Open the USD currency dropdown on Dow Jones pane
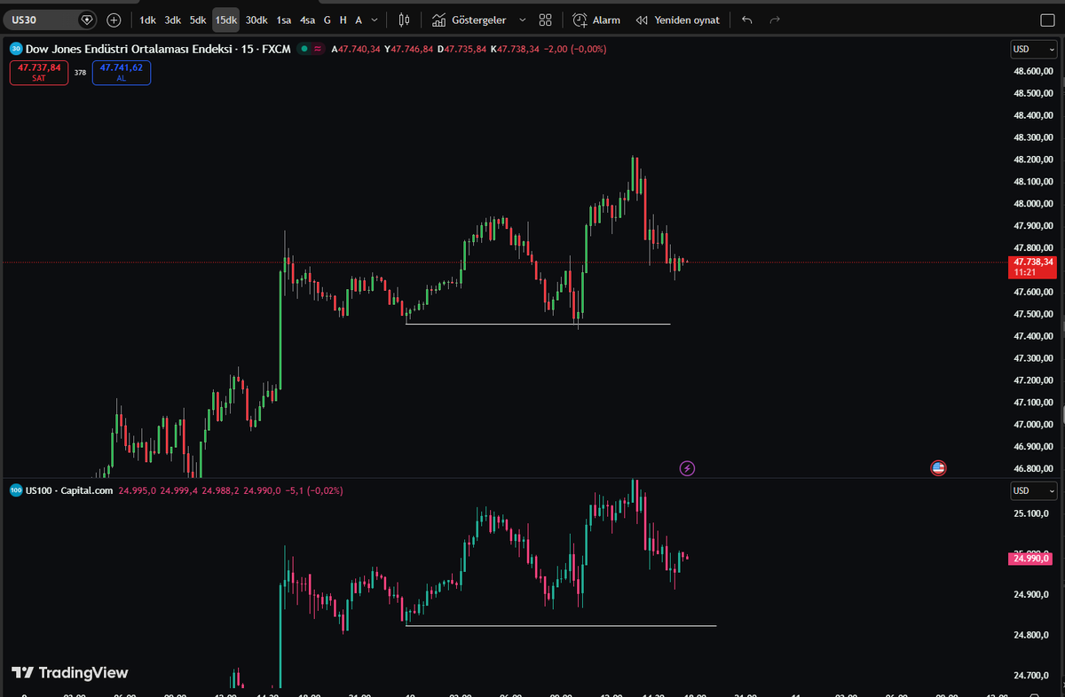1065x697 pixels. (x=1034, y=49)
